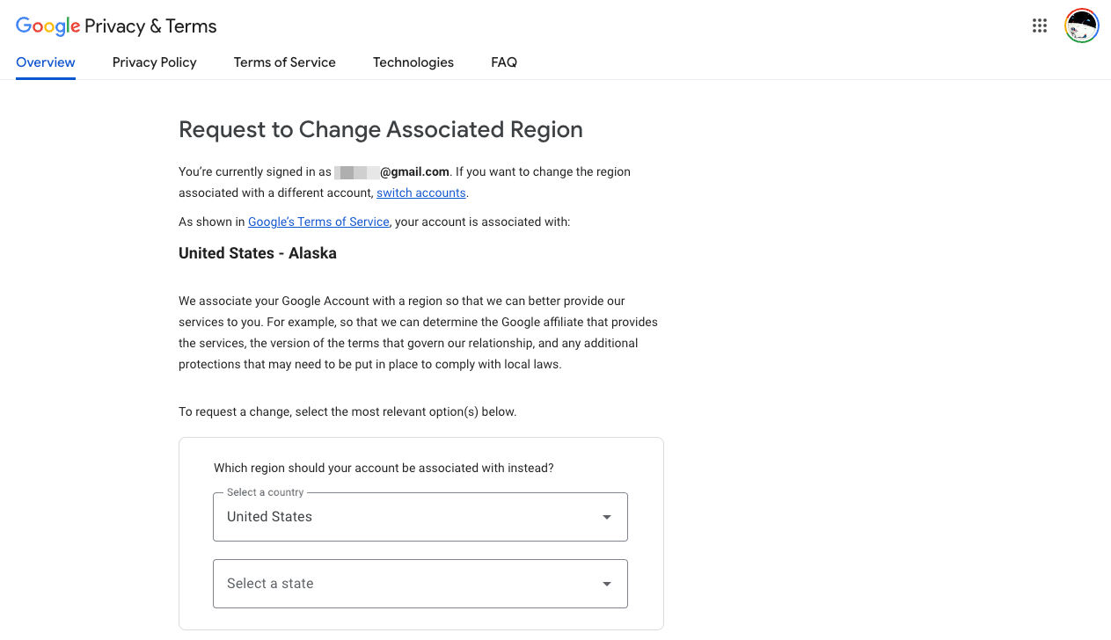Click the Google logo in header
Screen dimensions: 1111x640
48,26
